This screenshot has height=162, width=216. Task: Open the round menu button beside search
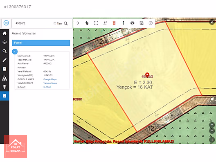click(x=6, y=23)
